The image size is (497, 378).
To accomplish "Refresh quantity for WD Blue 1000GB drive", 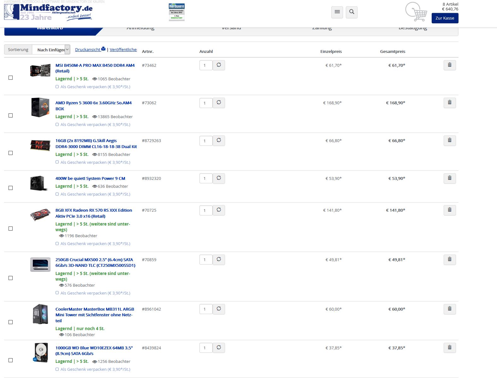I will pos(219,348).
